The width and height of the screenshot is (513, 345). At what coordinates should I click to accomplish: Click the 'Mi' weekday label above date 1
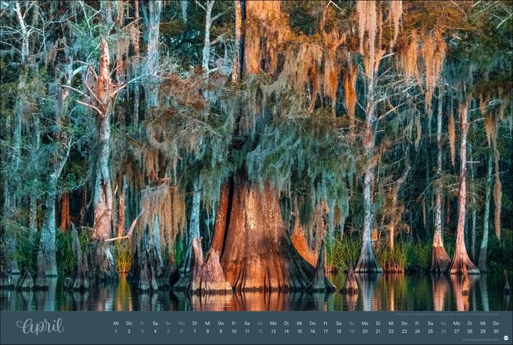[x=115, y=322]
